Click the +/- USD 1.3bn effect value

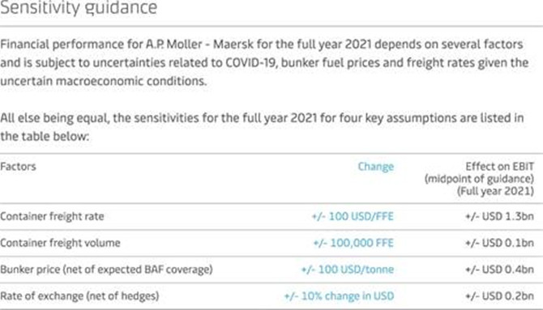499,216
